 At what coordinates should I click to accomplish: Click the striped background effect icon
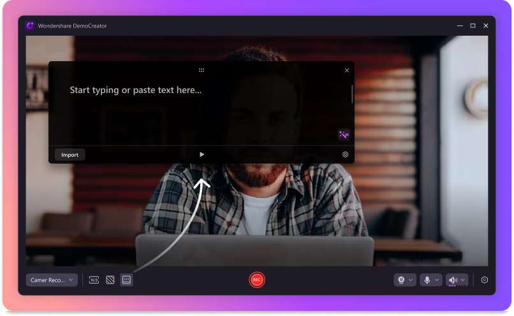(110, 280)
